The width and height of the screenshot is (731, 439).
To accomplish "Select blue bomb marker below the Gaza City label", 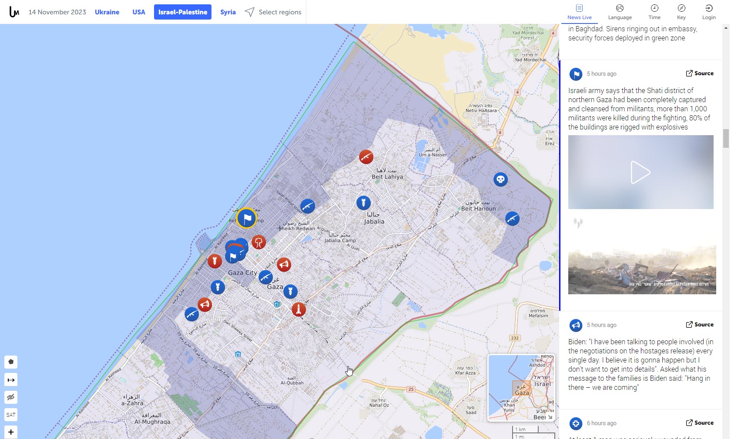I will point(218,287).
